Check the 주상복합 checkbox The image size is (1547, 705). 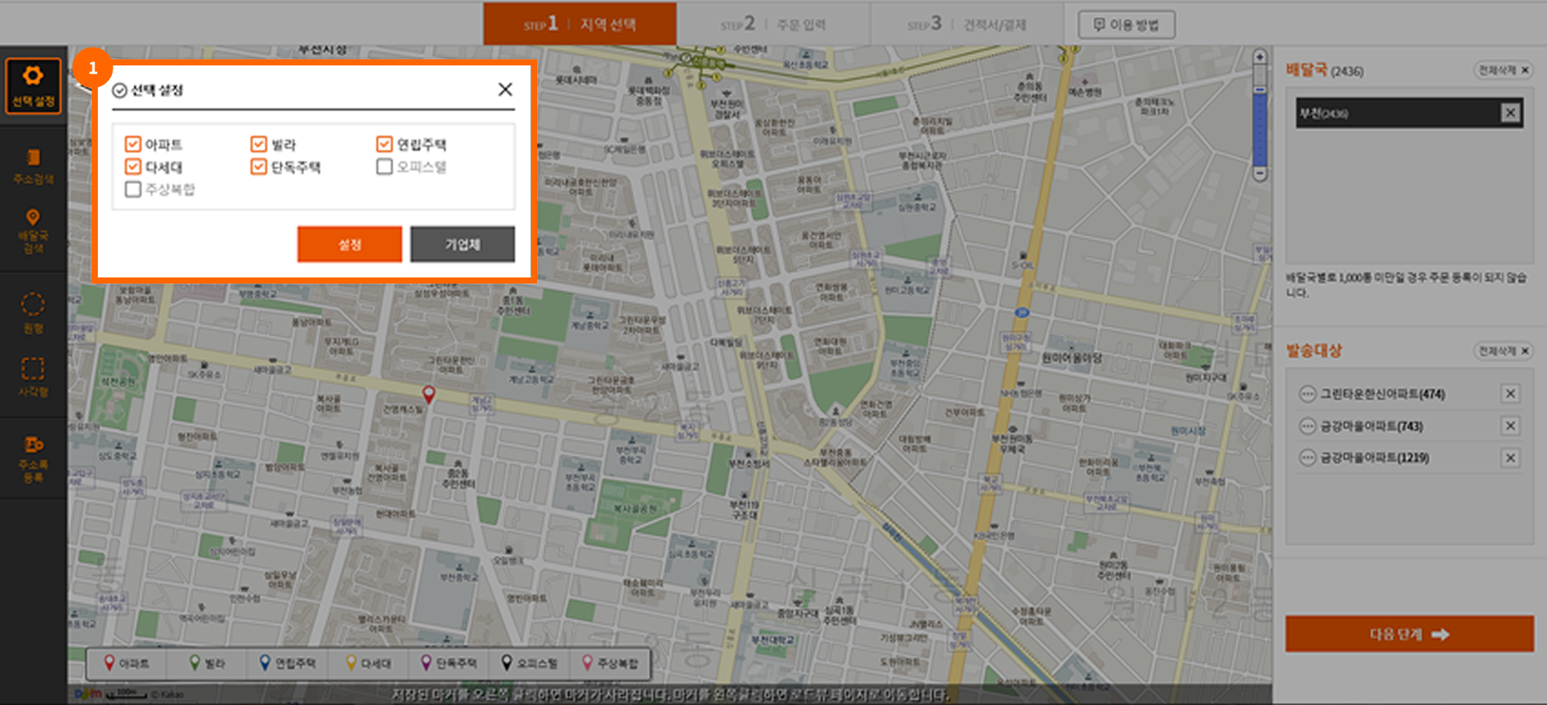pyautogui.click(x=133, y=189)
